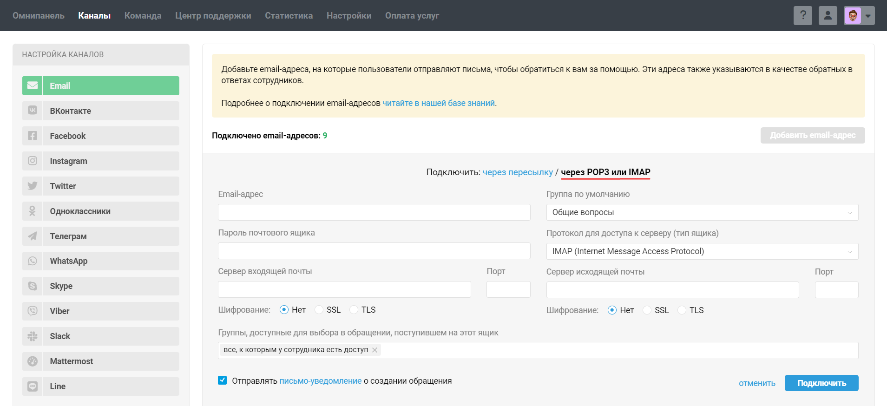The image size is (887, 406).
Task: Expand the default group 'Общие вопросы' dropdown
Action: [702, 212]
